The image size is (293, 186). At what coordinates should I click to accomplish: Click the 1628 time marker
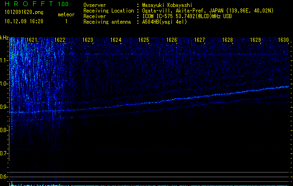(227, 40)
